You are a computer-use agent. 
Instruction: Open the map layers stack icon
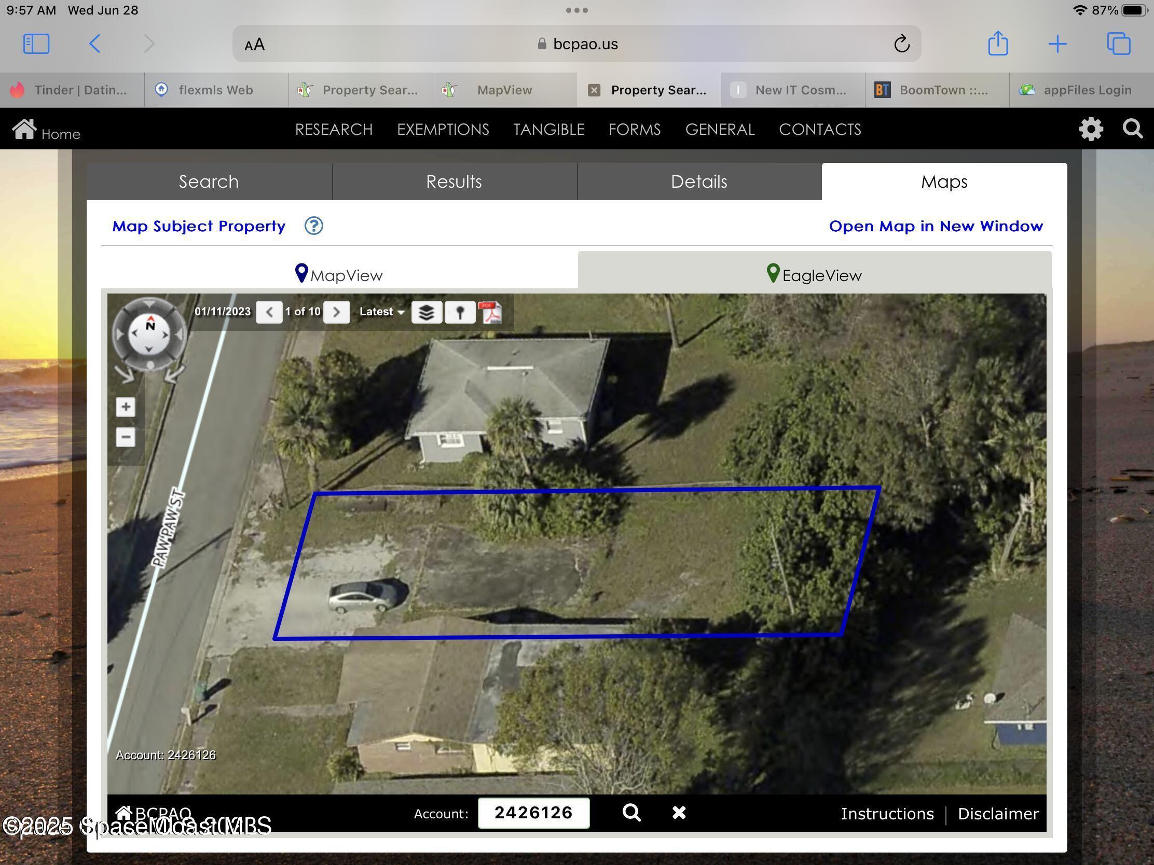[426, 312]
